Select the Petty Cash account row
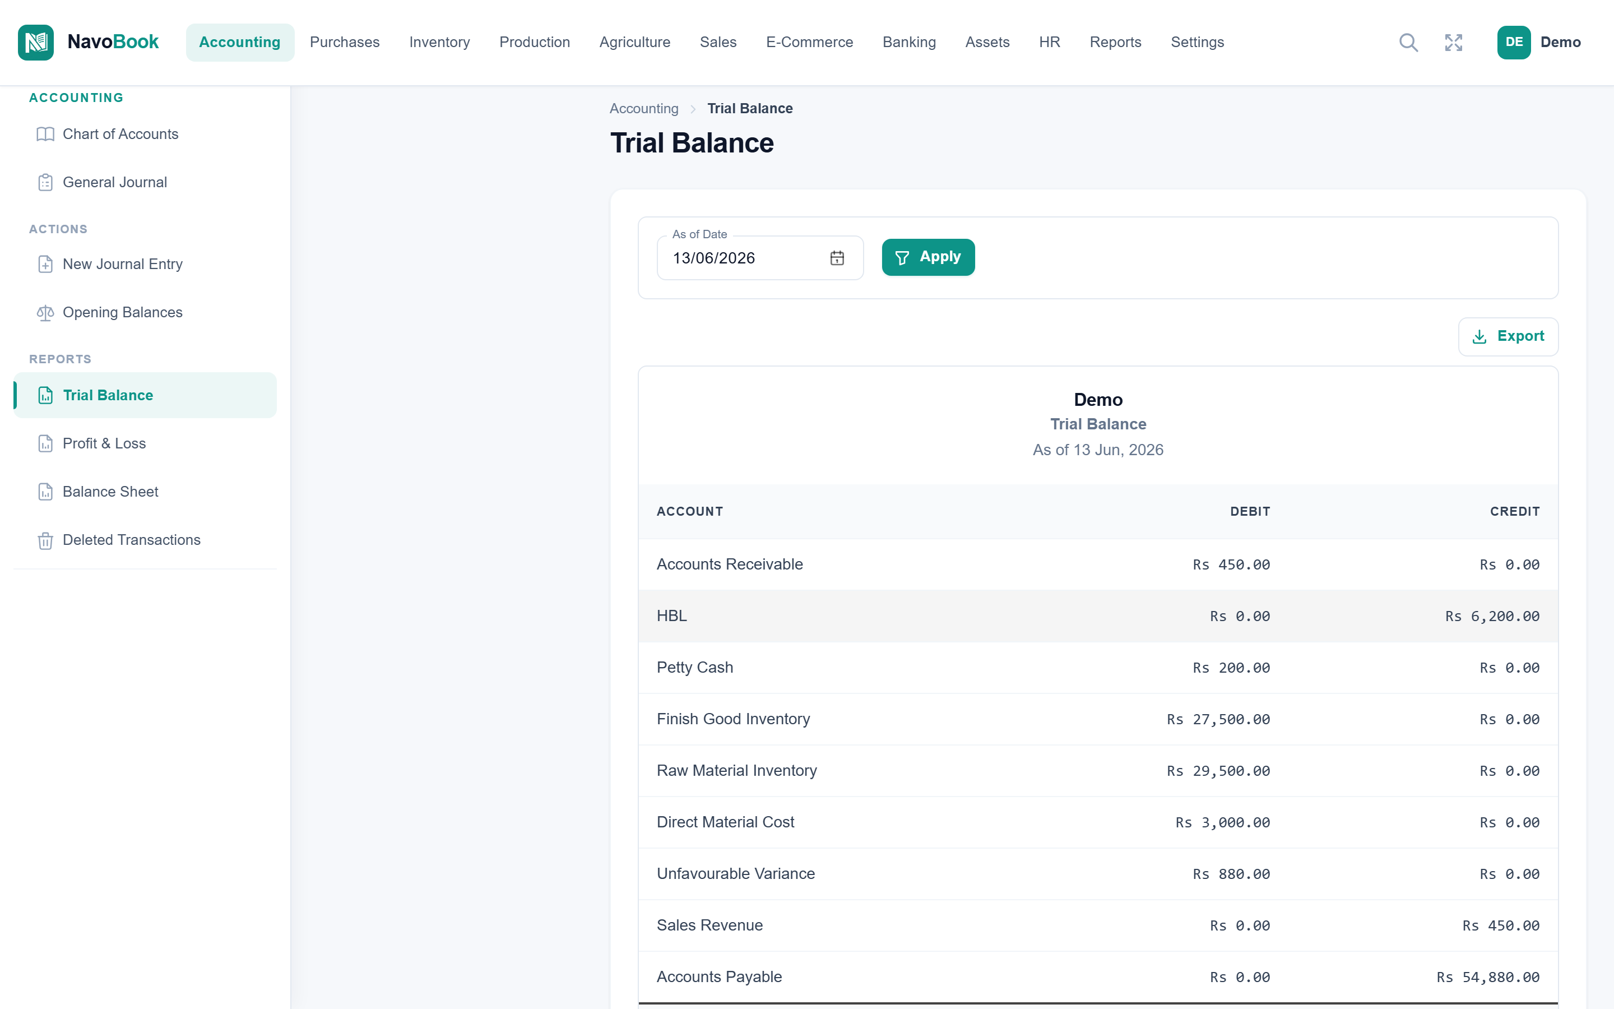This screenshot has width=1614, height=1009. pyautogui.click(x=1098, y=667)
